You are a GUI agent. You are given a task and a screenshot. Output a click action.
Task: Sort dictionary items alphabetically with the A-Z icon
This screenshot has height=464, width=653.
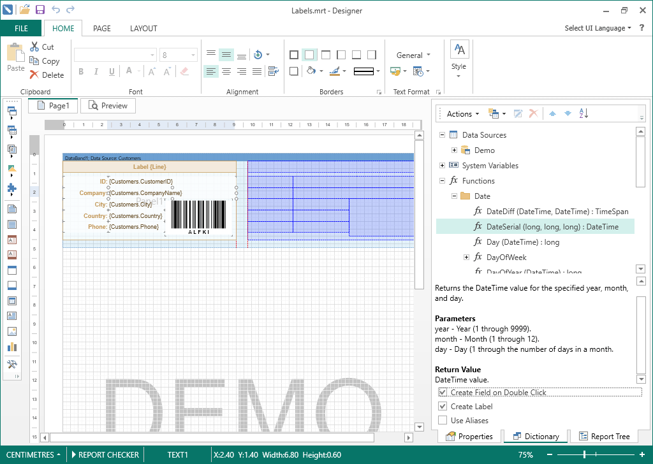(x=583, y=113)
